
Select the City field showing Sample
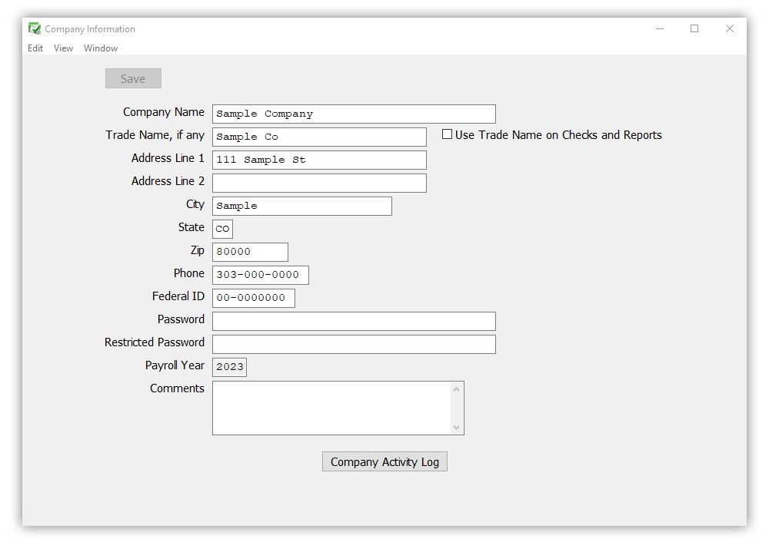click(x=301, y=206)
